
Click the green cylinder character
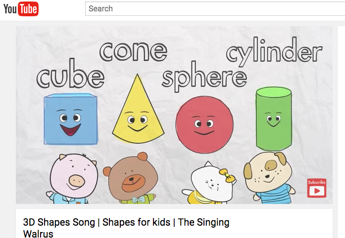274,119
